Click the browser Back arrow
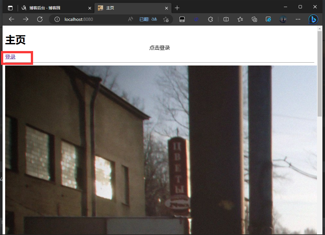Image resolution: width=325 pixels, height=235 pixels. point(12,19)
